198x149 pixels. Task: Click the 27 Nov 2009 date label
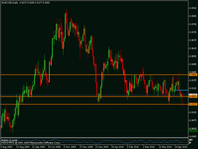[86, 147]
